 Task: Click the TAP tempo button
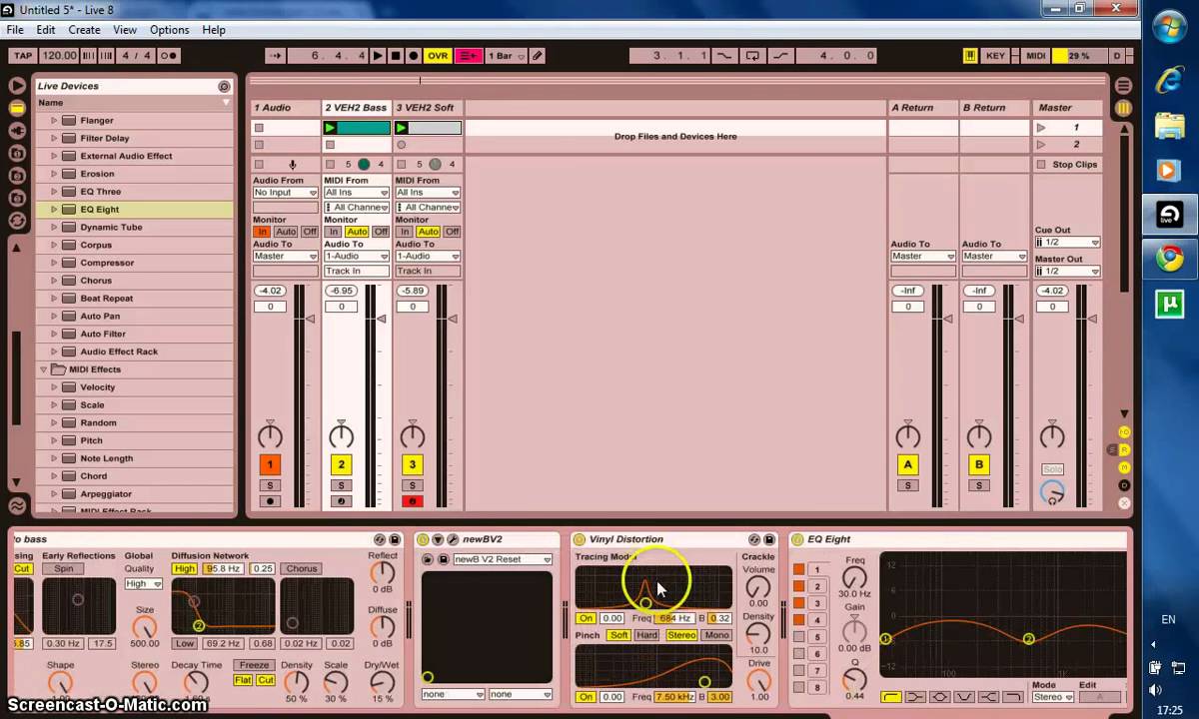[x=22, y=56]
